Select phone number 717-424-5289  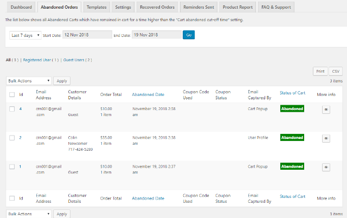(80, 149)
